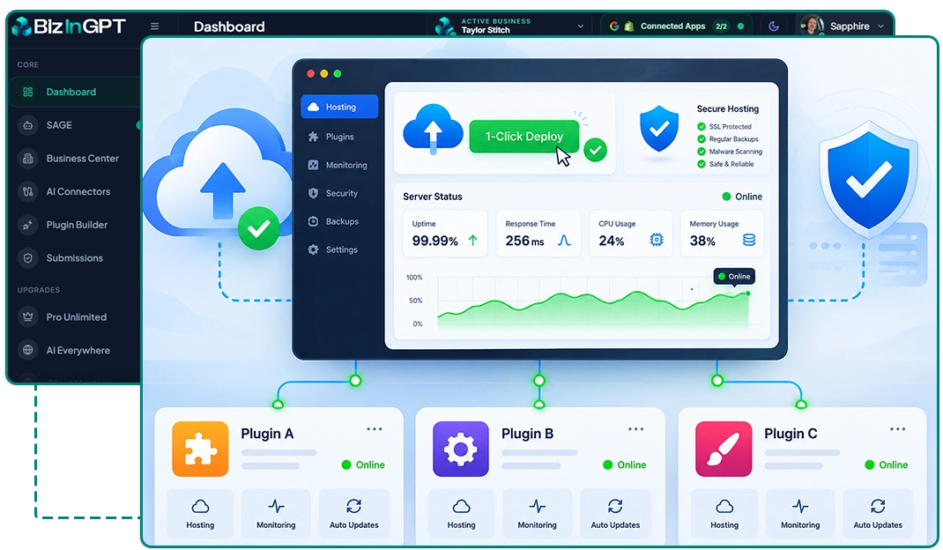This screenshot has width=943, height=550.
Task: Select Hosting tab in the hosting panel
Action: [339, 107]
